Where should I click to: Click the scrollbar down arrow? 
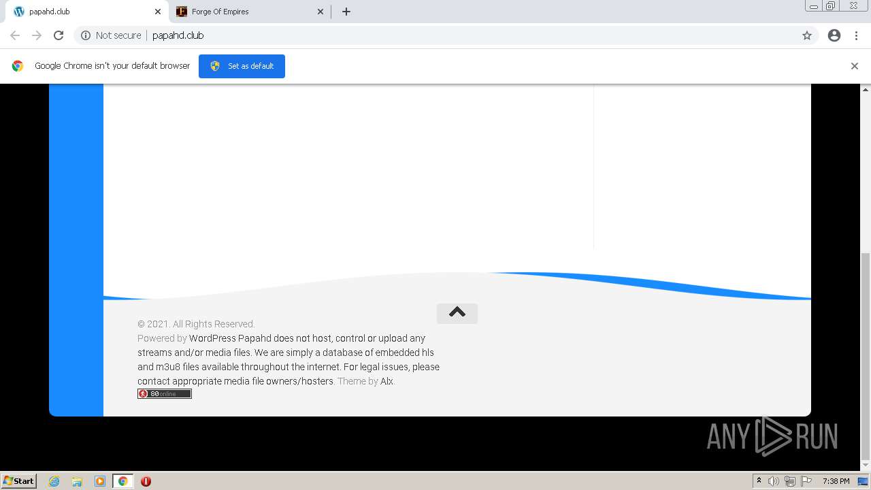(866, 465)
